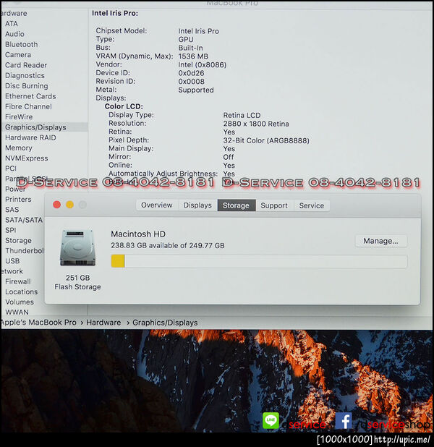Image resolution: width=434 pixels, height=447 pixels.
Task: Click the 0x0d26 device ID value
Action: click(x=191, y=73)
